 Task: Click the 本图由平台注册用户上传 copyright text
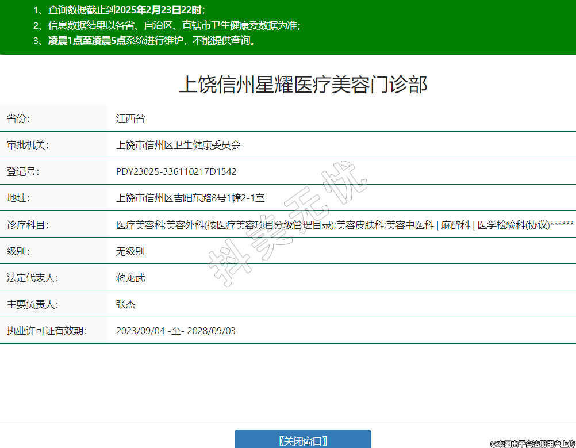pyautogui.click(x=532, y=443)
